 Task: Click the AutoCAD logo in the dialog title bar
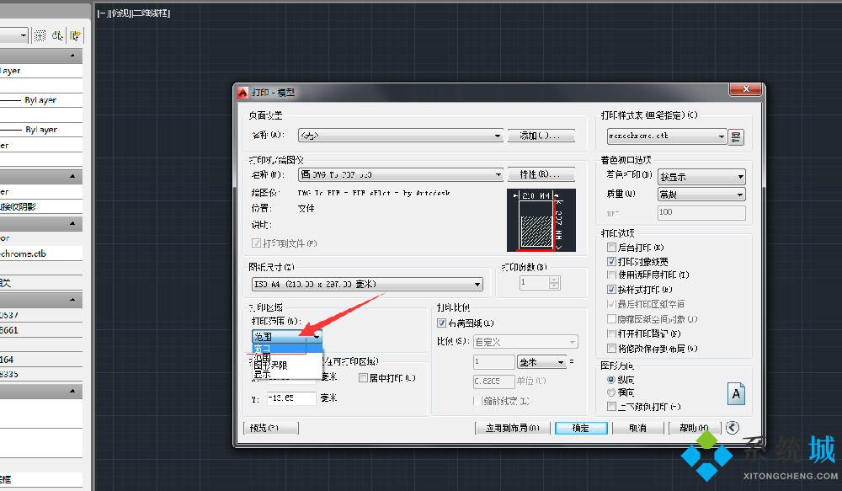(x=242, y=92)
